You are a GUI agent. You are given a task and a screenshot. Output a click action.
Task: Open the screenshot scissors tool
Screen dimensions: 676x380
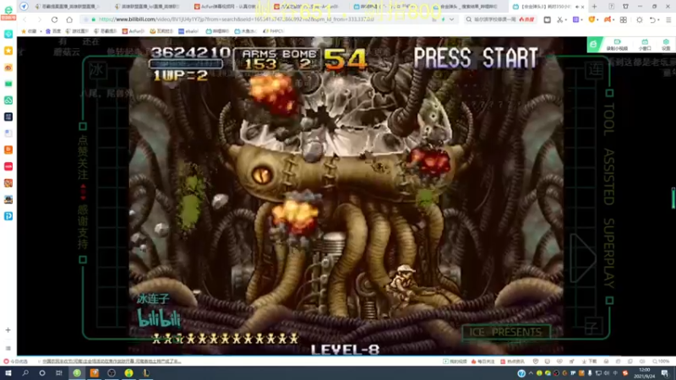click(559, 19)
